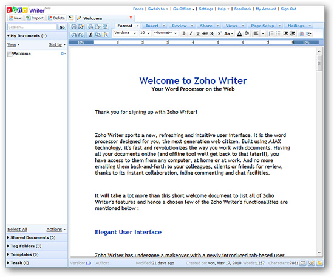Viewport: 334px width, 277px height.
Task: Expand the Templates section
Action: click(22, 254)
